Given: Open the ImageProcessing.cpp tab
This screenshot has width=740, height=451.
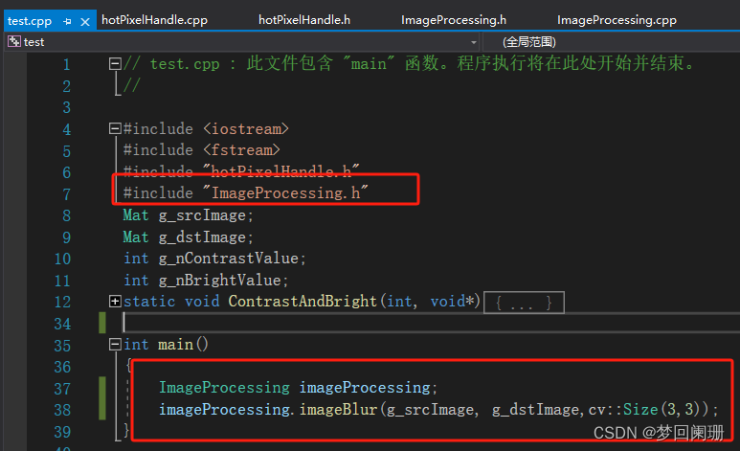Looking at the screenshot, I should 617,20.
